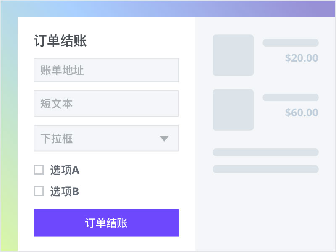Click the $60.00 price label
The height and width of the screenshot is (252, 336).
[x=301, y=113]
